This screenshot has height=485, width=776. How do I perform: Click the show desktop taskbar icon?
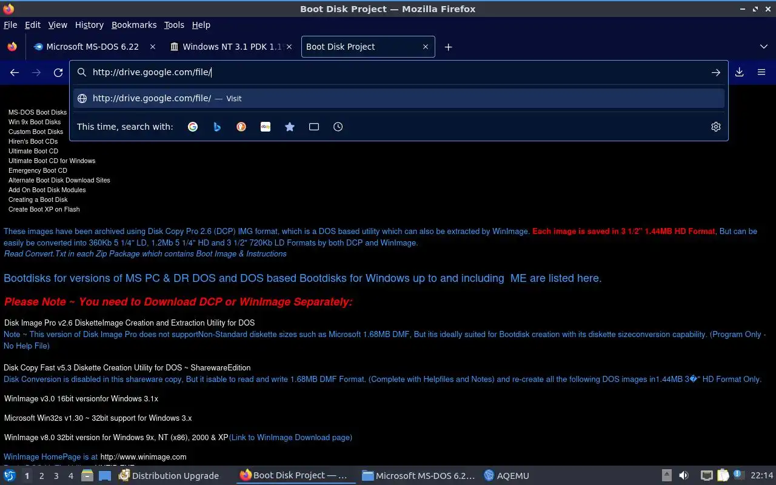pos(105,475)
